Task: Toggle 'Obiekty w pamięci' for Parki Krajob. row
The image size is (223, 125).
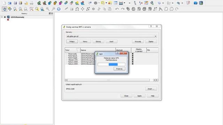Action: coord(132,58)
